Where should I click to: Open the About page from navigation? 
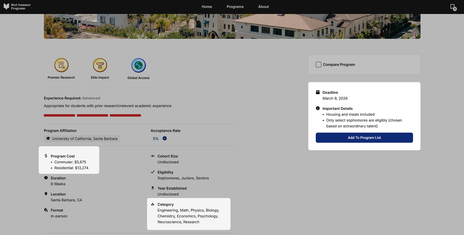[x=263, y=7]
